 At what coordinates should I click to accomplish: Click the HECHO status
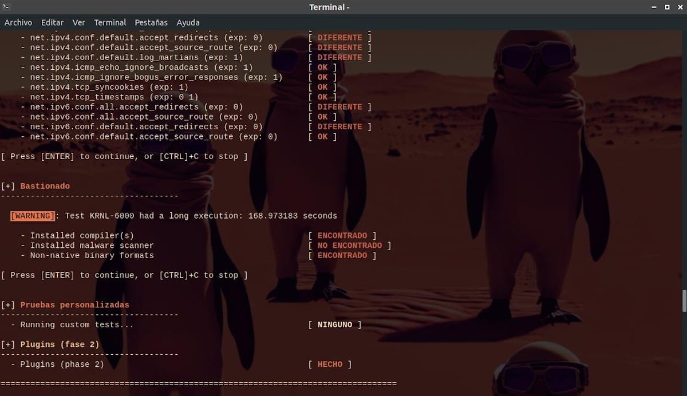tap(330, 364)
